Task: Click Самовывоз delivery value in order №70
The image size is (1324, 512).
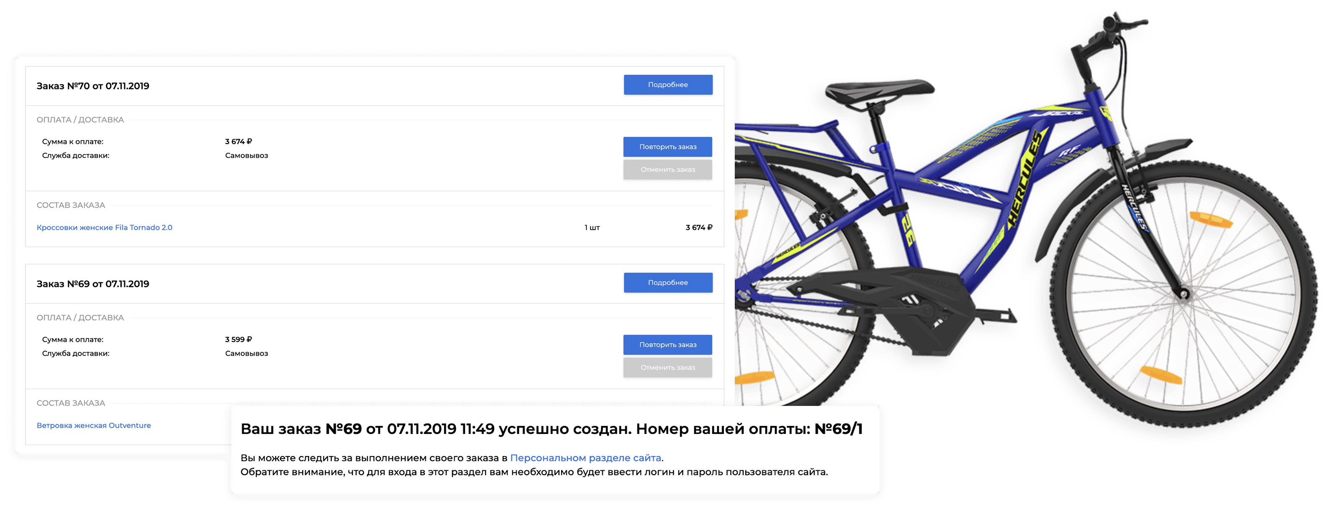Action: (x=246, y=155)
